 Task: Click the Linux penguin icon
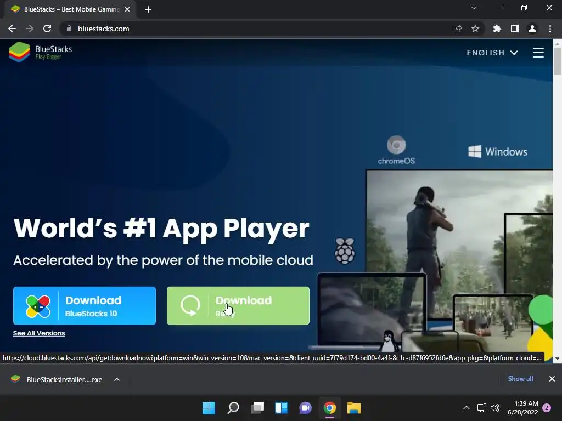pyautogui.click(x=389, y=340)
